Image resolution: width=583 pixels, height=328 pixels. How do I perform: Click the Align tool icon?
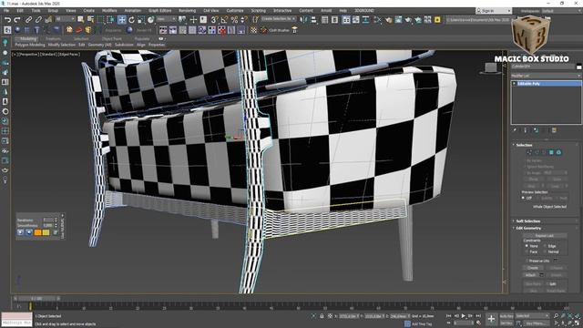click(x=313, y=19)
